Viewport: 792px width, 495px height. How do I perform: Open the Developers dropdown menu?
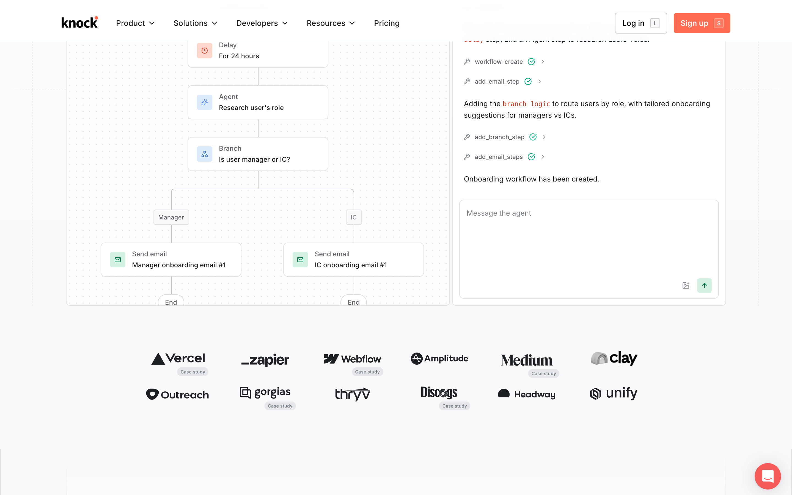(262, 23)
